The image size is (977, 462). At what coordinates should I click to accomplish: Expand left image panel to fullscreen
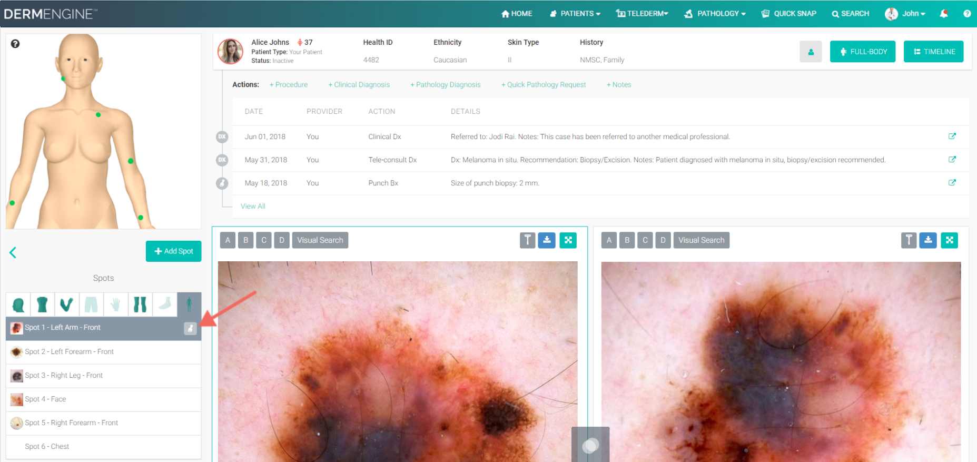568,240
